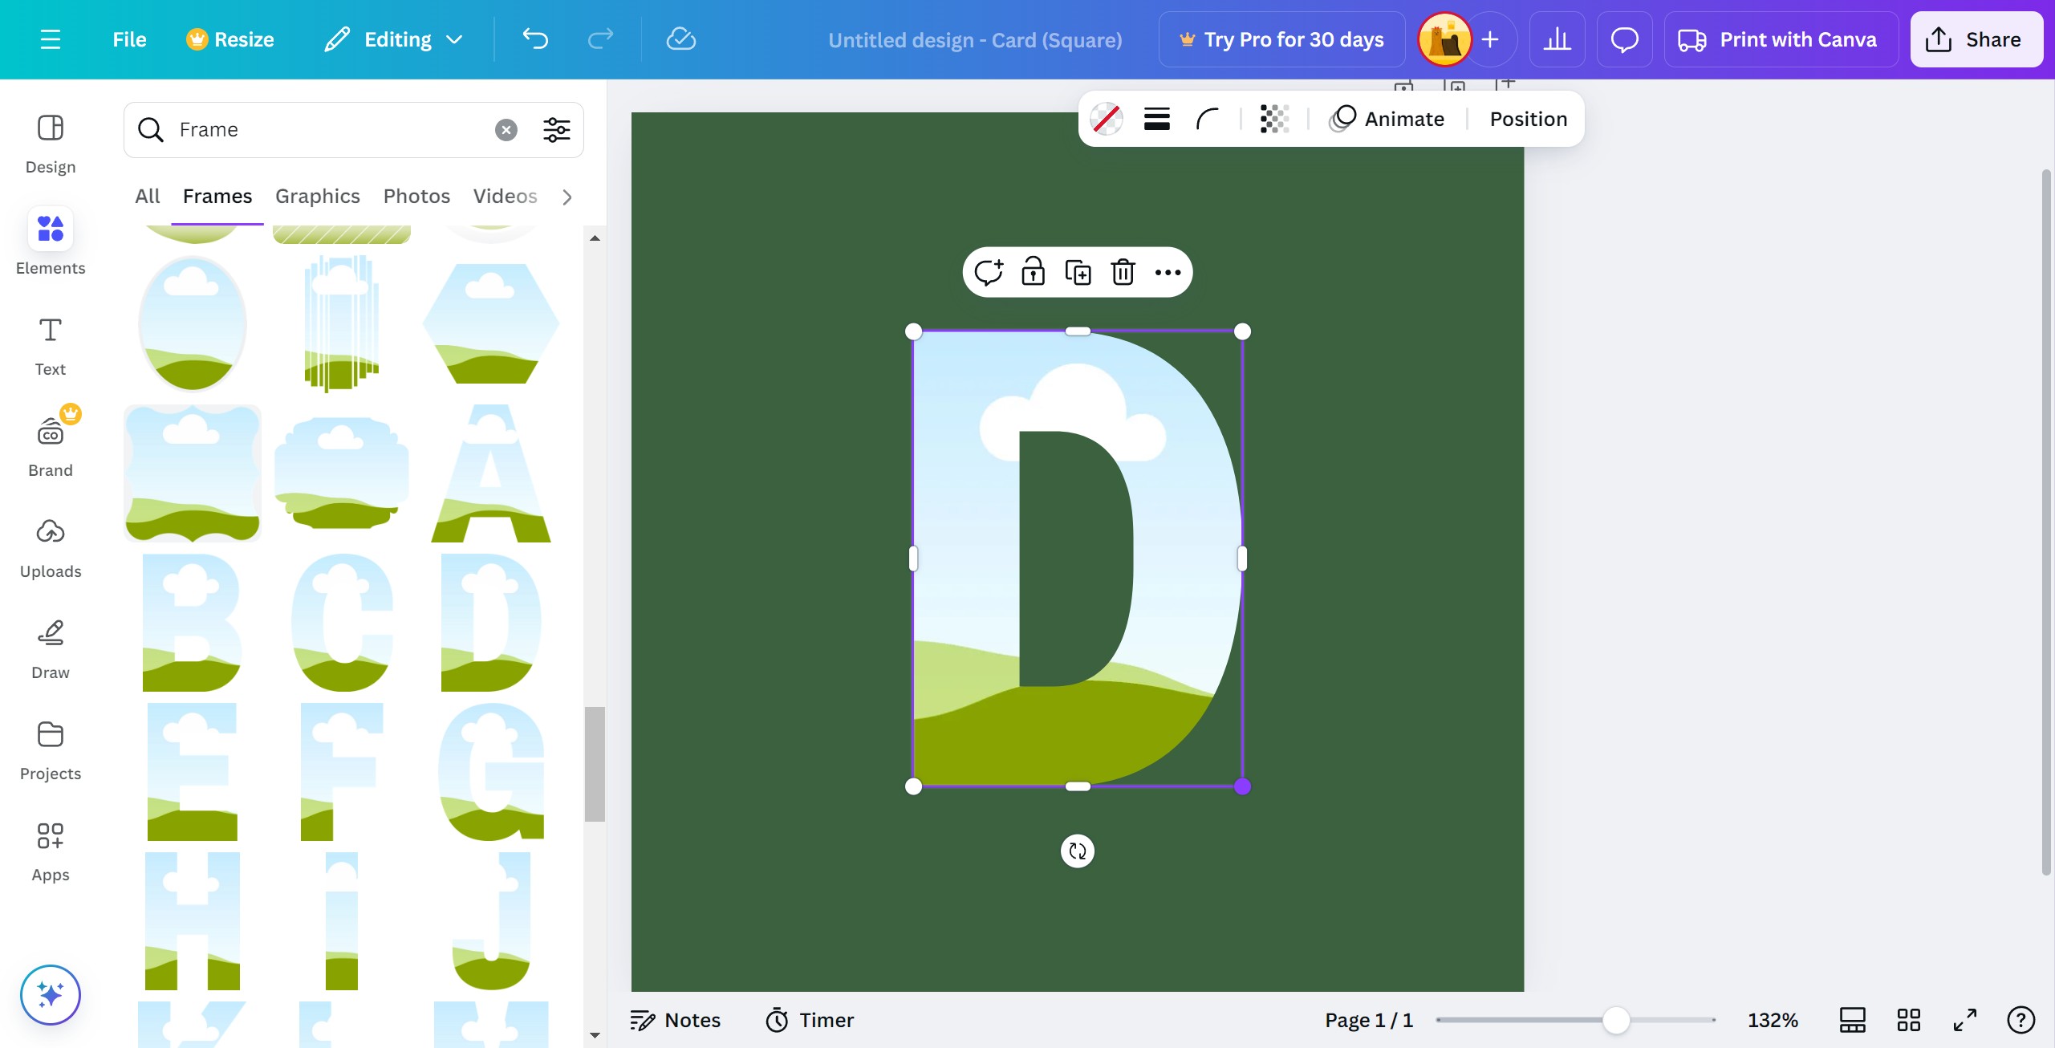Image resolution: width=2055 pixels, height=1048 pixels.
Task: Switch to the Photos tab
Action: coord(416,196)
